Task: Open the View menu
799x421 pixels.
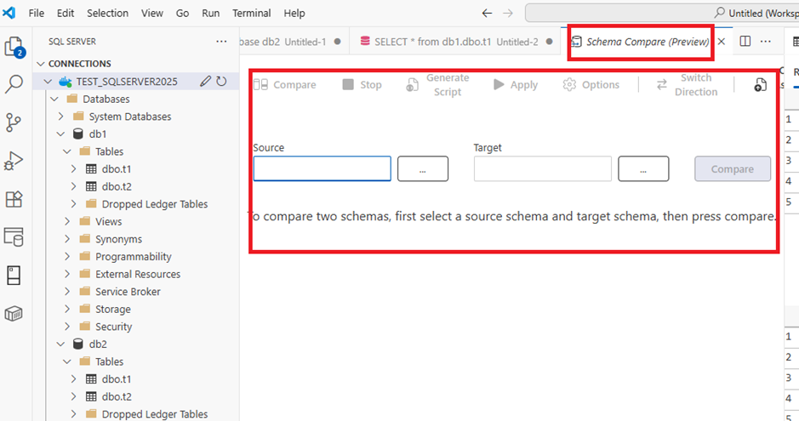Action: [x=151, y=14]
